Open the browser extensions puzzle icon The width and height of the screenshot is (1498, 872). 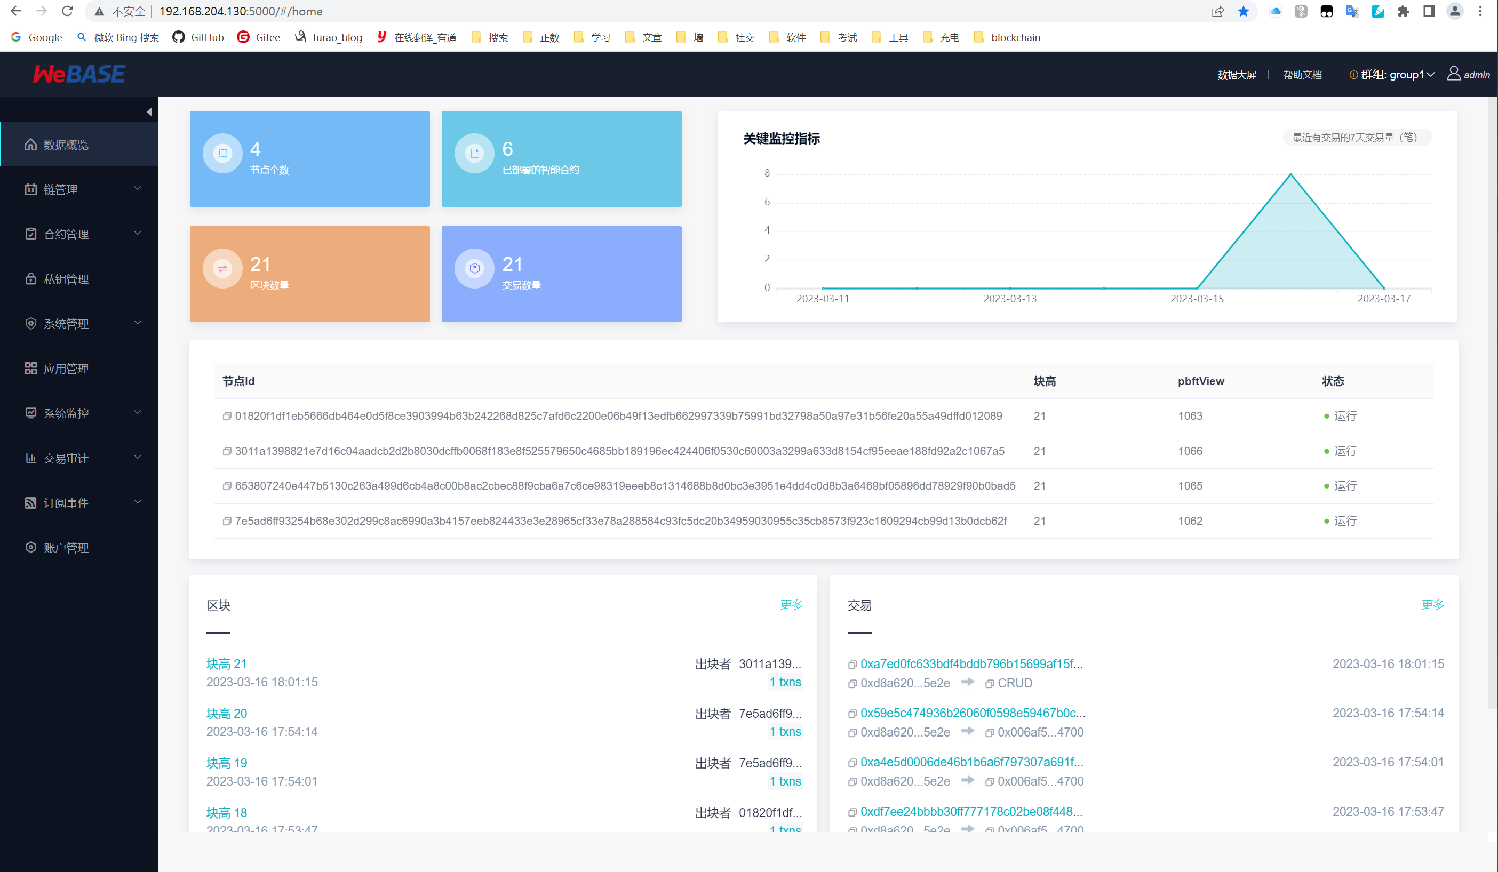1403,11
